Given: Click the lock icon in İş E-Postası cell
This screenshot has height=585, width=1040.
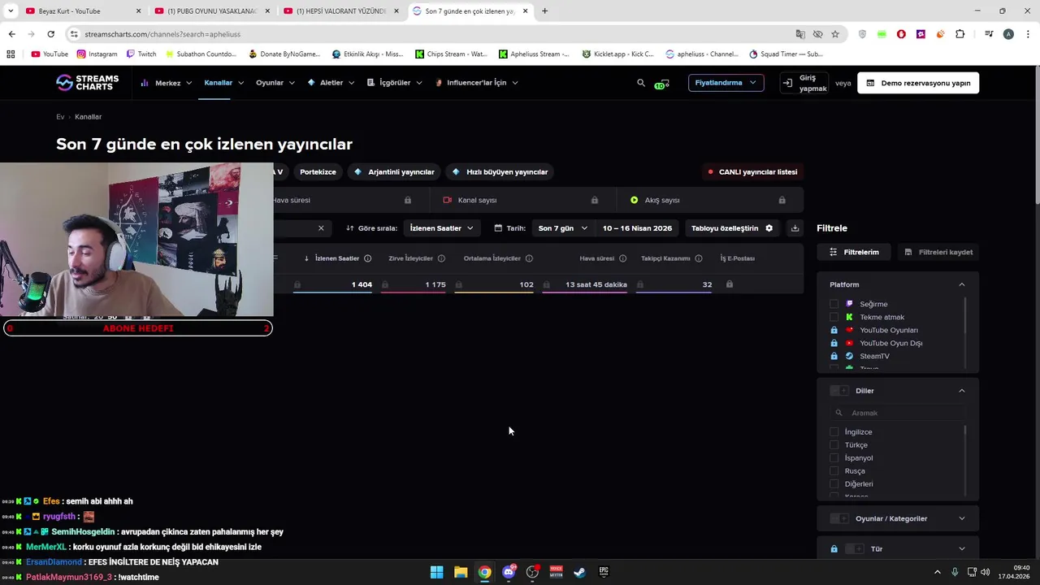Looking at the screenshot, I should pyautogui.click(x=729, y=284).
